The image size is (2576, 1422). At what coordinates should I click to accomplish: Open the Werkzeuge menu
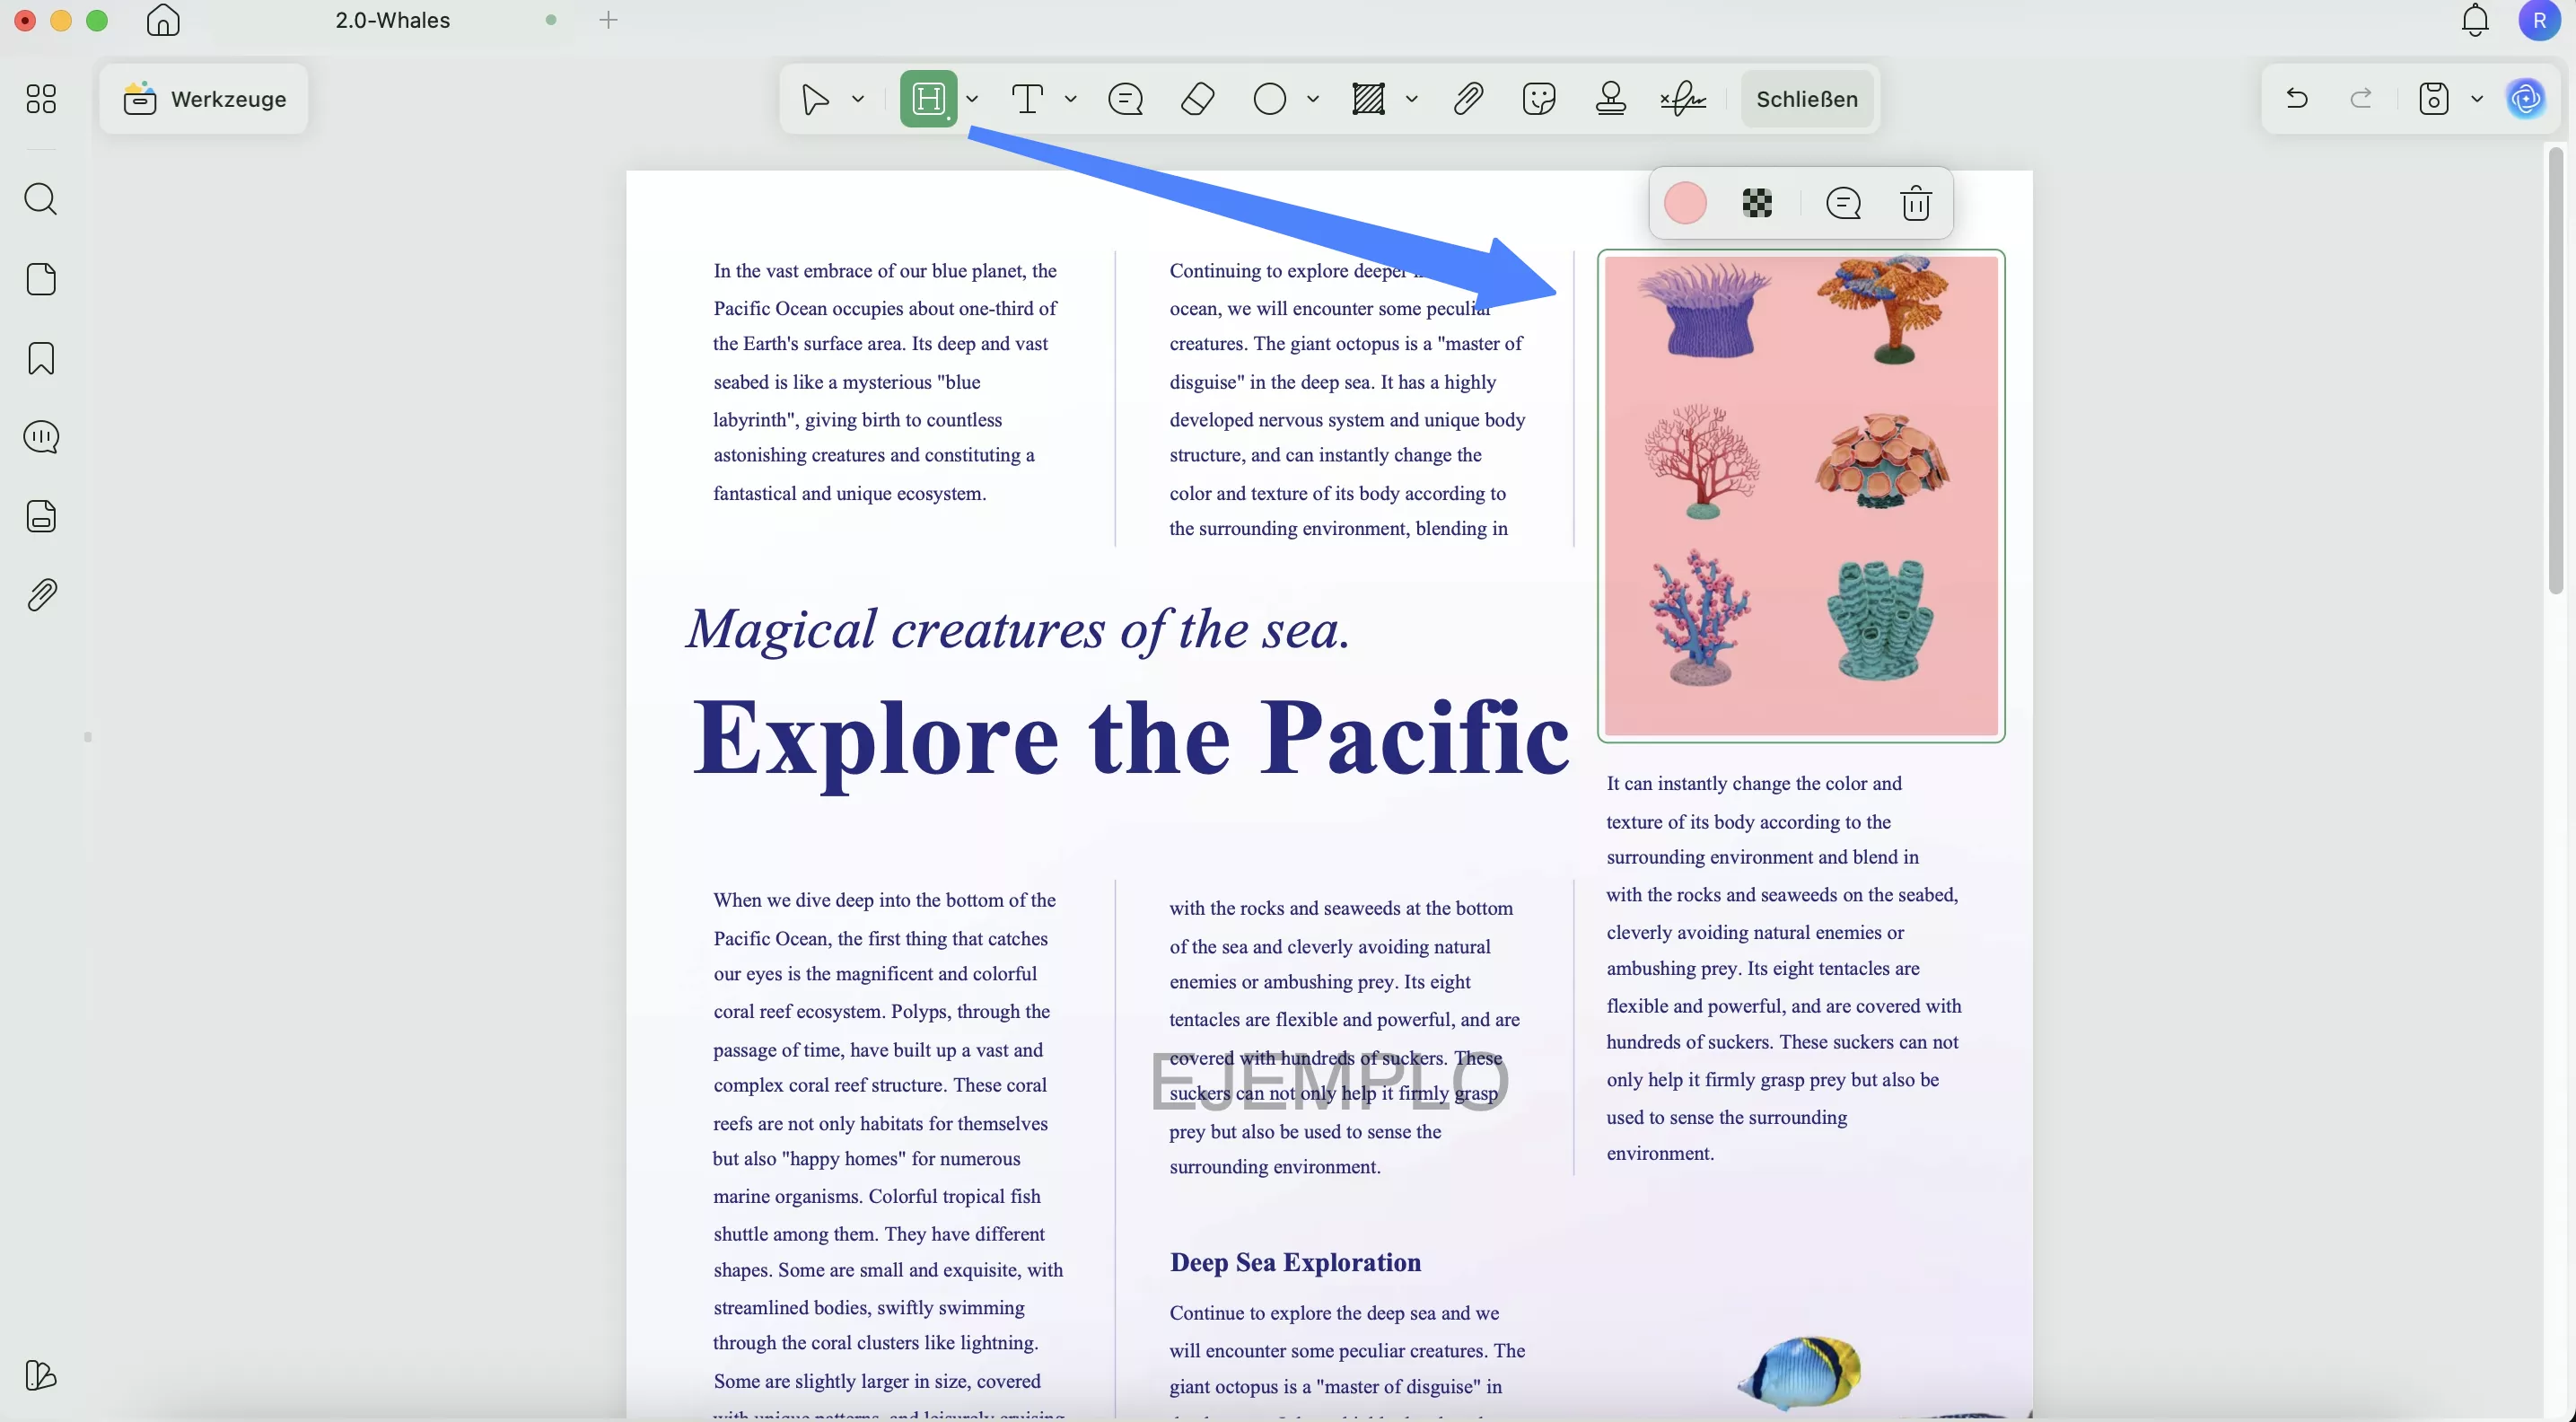coord(205,99)
